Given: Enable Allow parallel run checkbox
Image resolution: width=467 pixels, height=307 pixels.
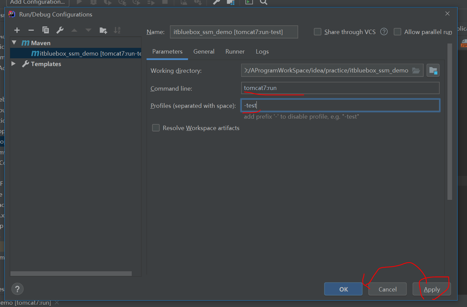Looking at the screenshot, I should point(398,32).
